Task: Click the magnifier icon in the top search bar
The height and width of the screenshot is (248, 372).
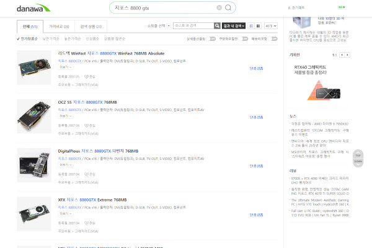Action: tap(228, 8)
